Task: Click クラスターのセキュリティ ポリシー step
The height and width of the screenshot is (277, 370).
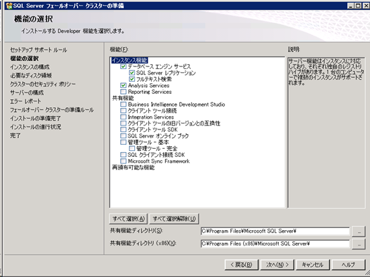Action: (43, 84)
